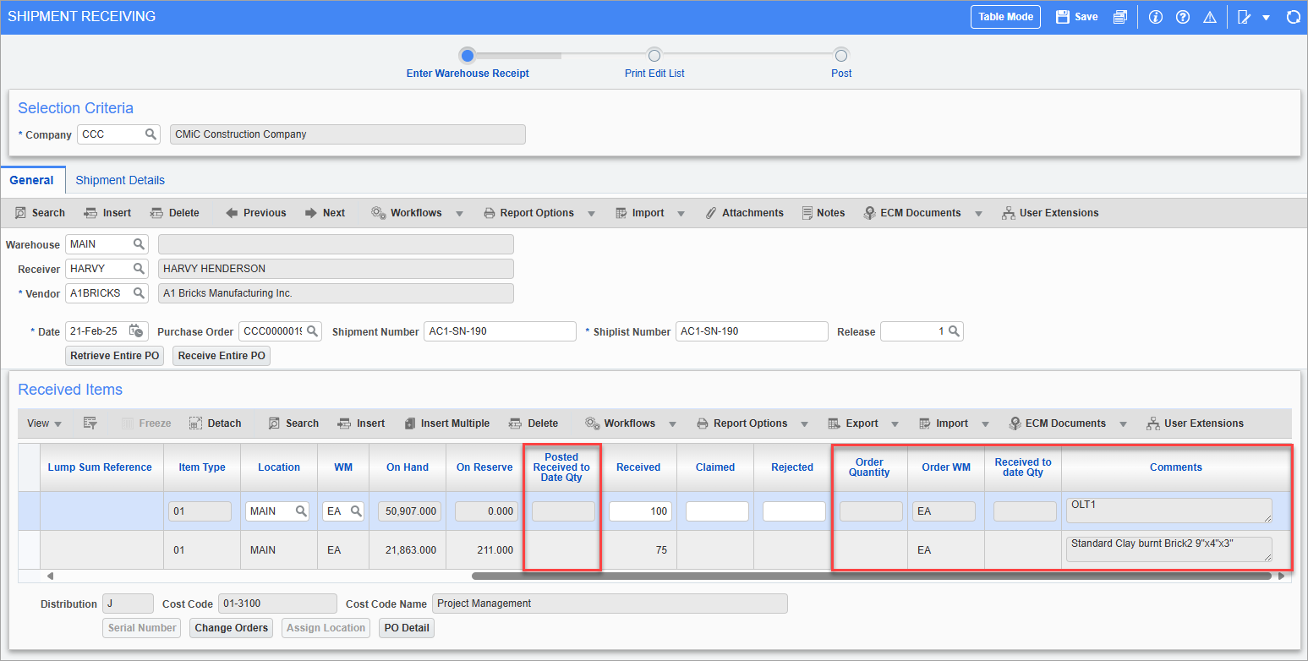1308x661 pixels.
Task: Click Posted Received to Date Qty header
Action: point(561,467)
